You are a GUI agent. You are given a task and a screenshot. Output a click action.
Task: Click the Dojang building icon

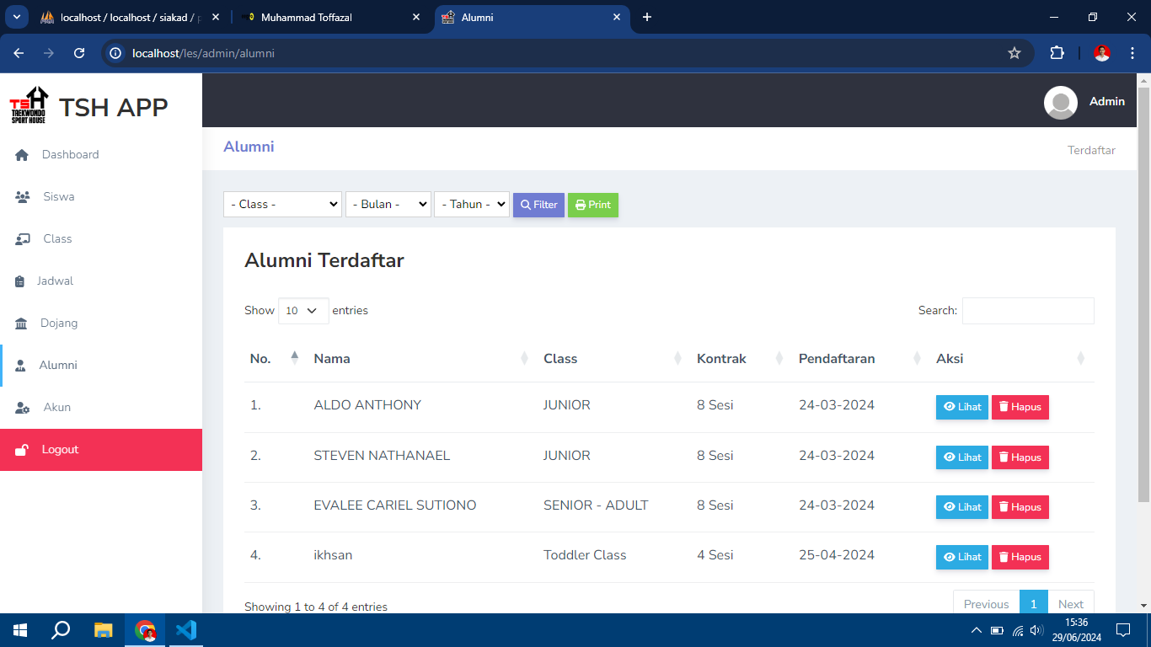21,323
